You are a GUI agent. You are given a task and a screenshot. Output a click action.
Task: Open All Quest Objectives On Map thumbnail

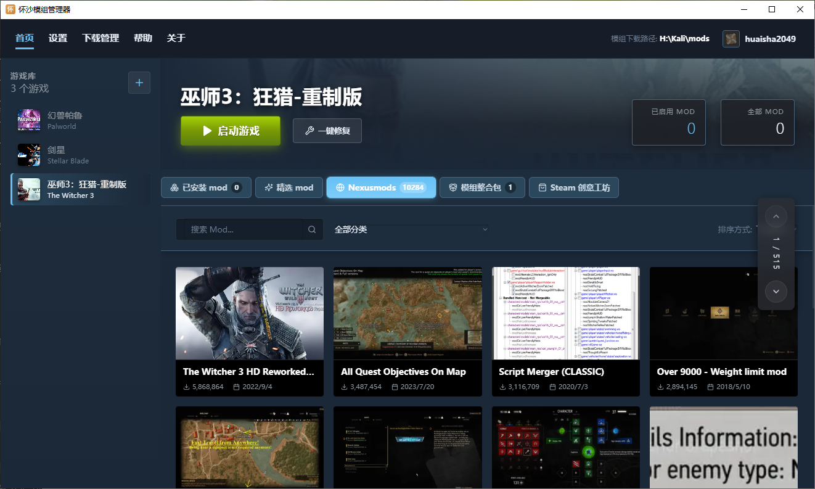(x=407, y=313)
